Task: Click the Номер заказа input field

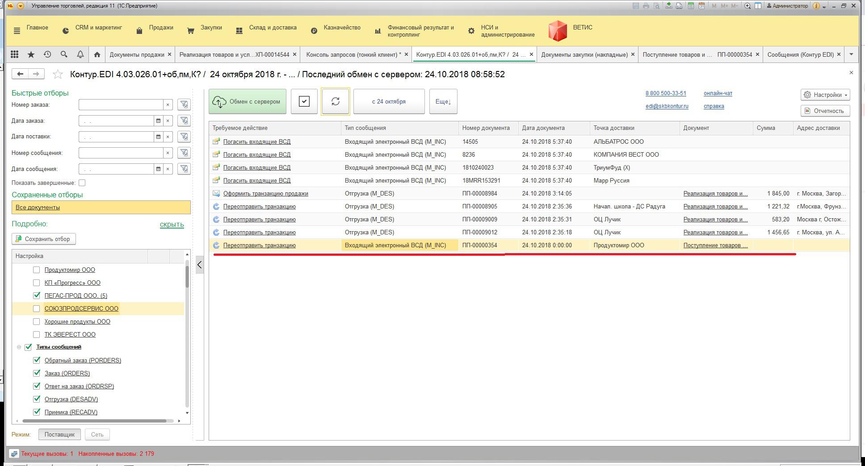Action: pyautogui.click(x=121, y=104)
